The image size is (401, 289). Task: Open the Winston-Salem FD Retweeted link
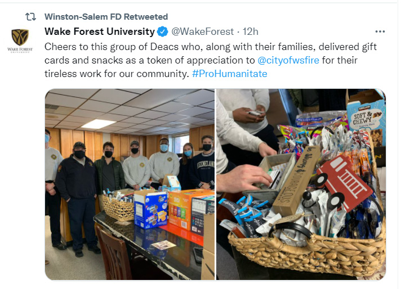[106, 17]
